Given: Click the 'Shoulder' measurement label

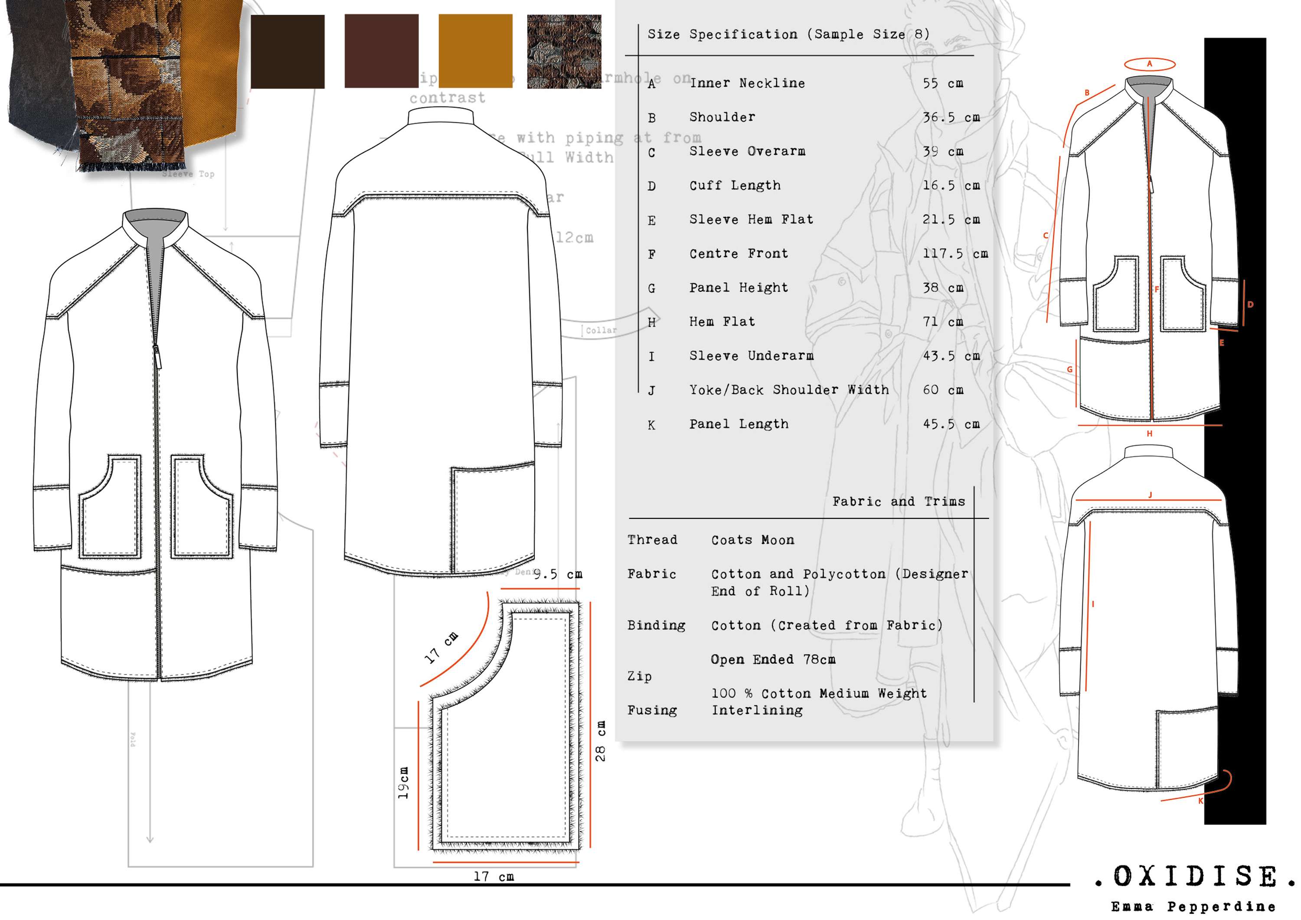Looking at the screenshot, I should (x=722, y=117).
